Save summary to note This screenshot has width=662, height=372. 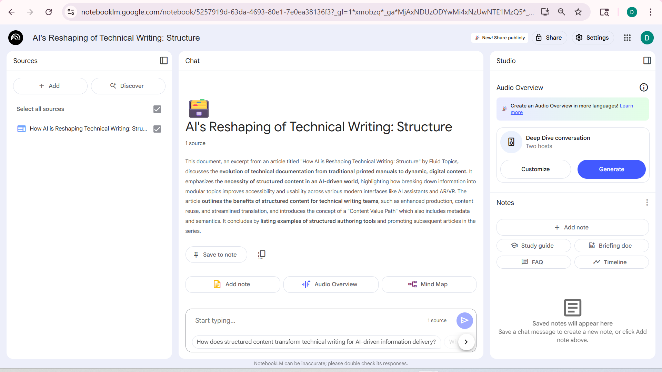[x=216, y=255]
